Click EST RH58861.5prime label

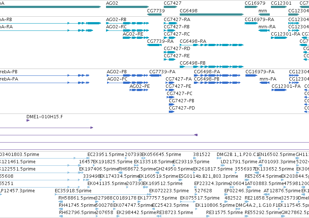tap(77, 198)
